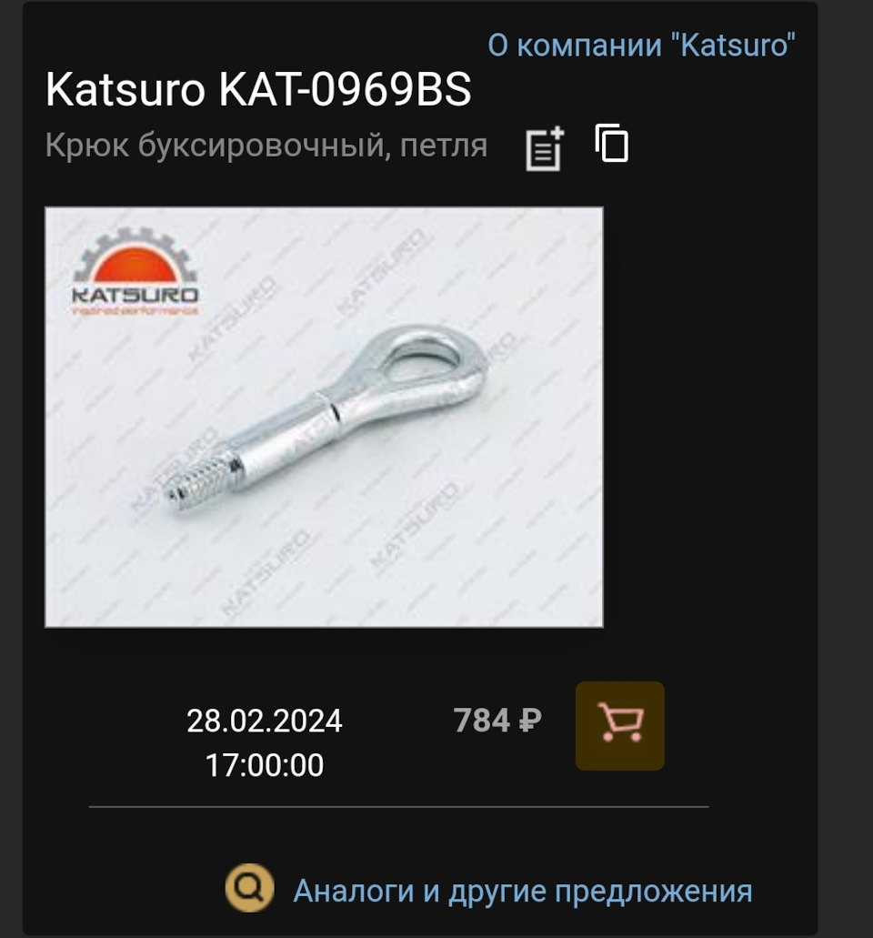This screenshot has height=938, width=873.
Task: Click the delivery time 17:00:00
Action: click(265, 765)
